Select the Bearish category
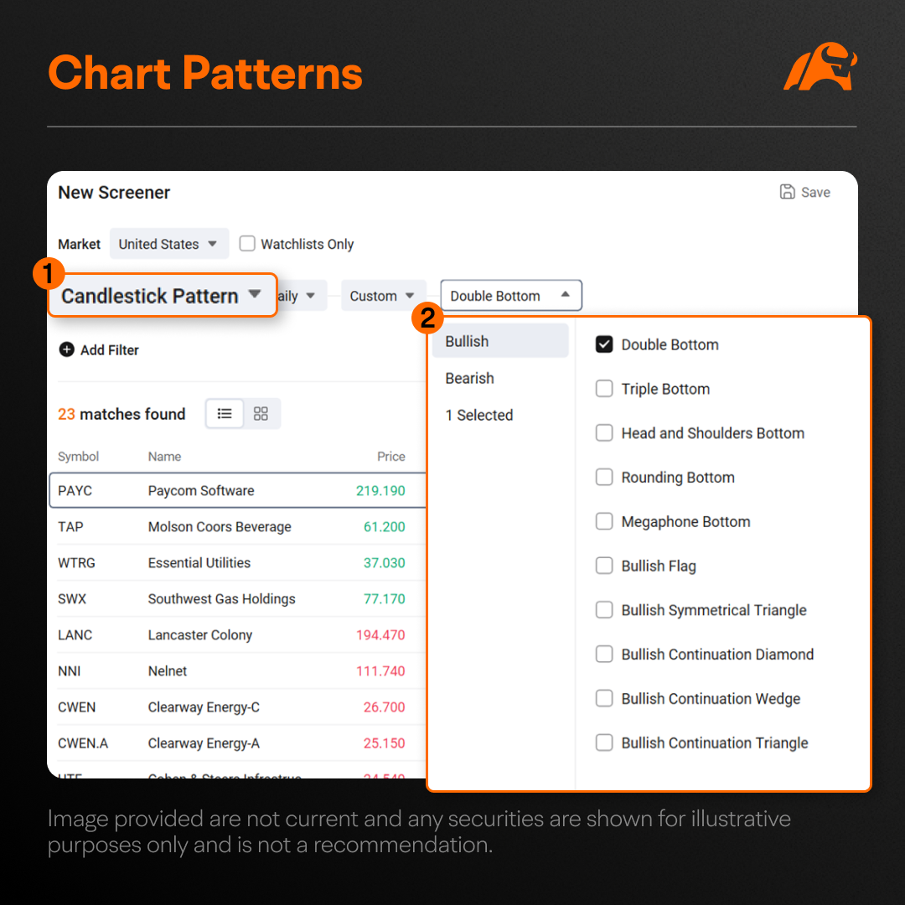Screen dimensions: 905x905 point(470,379)
